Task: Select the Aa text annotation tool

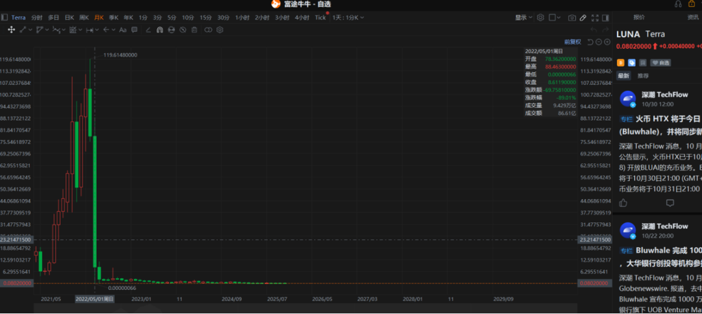Action: 123,30
